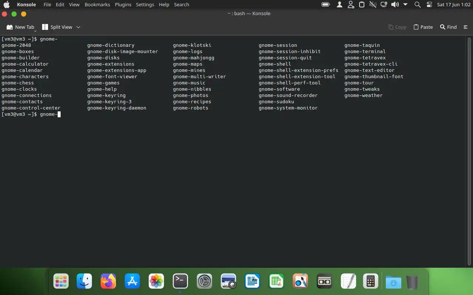The height and width of the screenshot is (295, 473).
Task: Click the Split View button
Action: click(x=57, y=27)
